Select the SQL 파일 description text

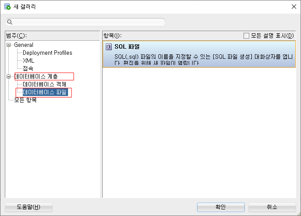tap(204, 60)
